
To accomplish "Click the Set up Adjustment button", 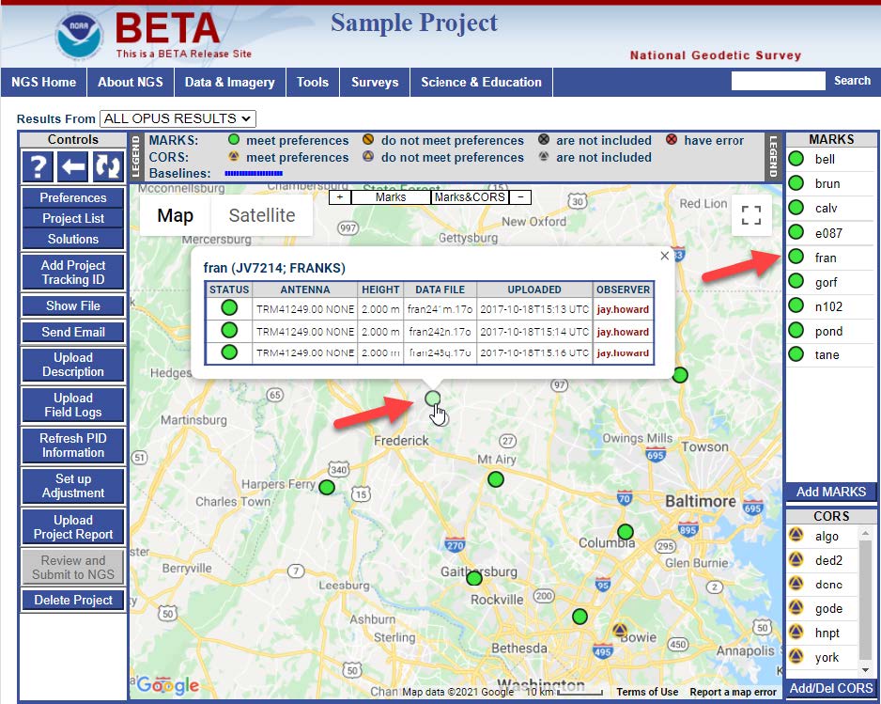I will point(73,486).
